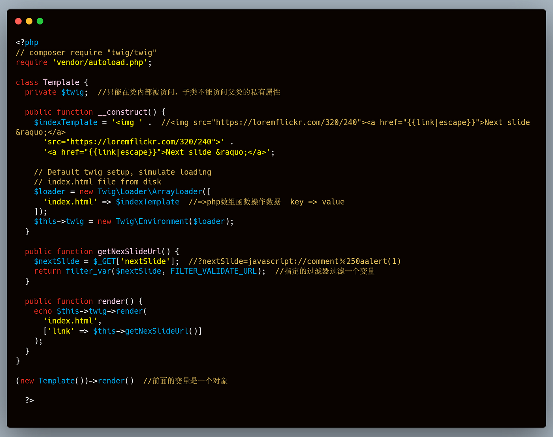This screenshot has height=437, width=553.
Task: Click the '?nextSlide=javascript://comment%250aalert(1)' comment
Action: click(299, 261)
